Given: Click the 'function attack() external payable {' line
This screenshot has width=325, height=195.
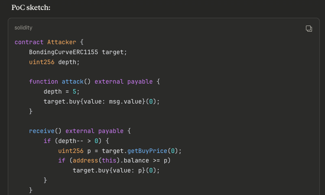Looking at the screenshot, I should point(94,81).
